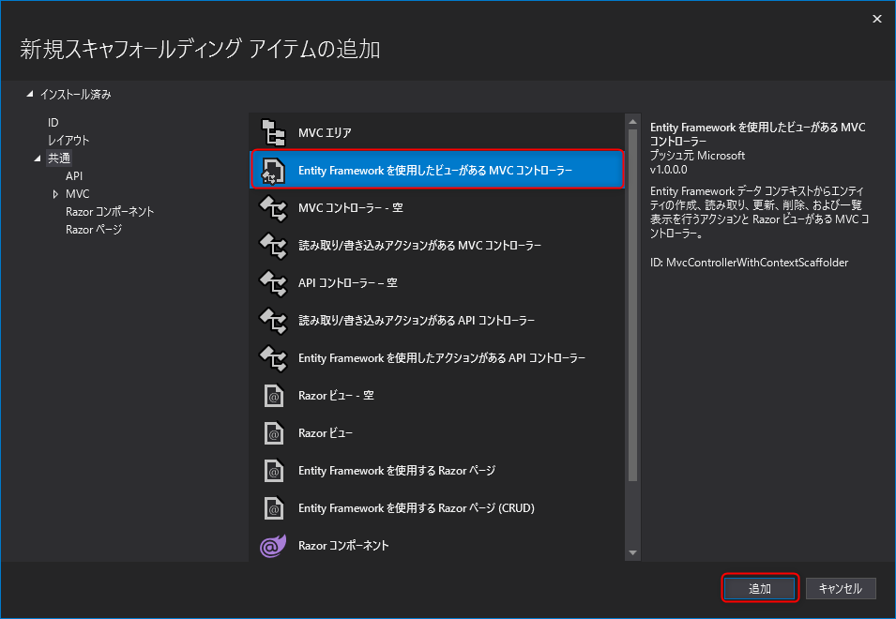Click the Razor ビュー file icon
Viewport: 896px width, 619px height.
tap(274, 433)
